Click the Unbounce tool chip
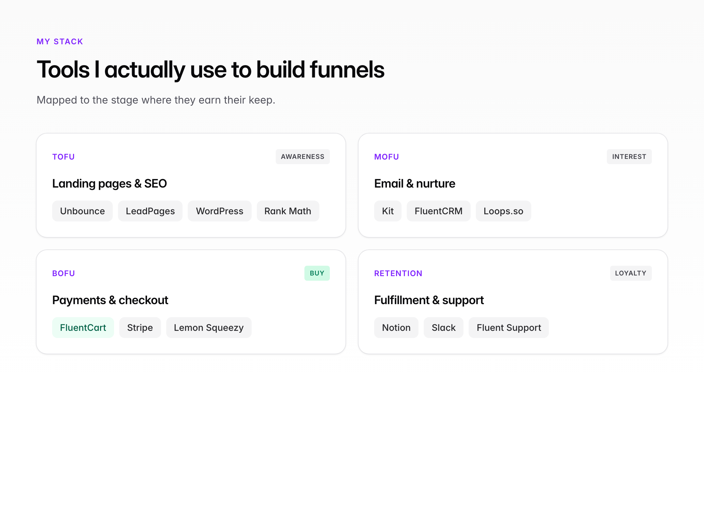The image size is (704, 521). (x=82, y=211)
